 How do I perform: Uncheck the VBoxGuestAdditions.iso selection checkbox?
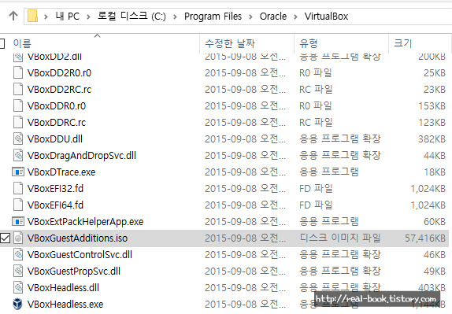(5, 238)
